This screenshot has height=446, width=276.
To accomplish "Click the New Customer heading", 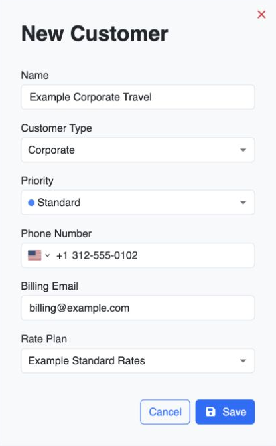I will click(x=95, y=33).
